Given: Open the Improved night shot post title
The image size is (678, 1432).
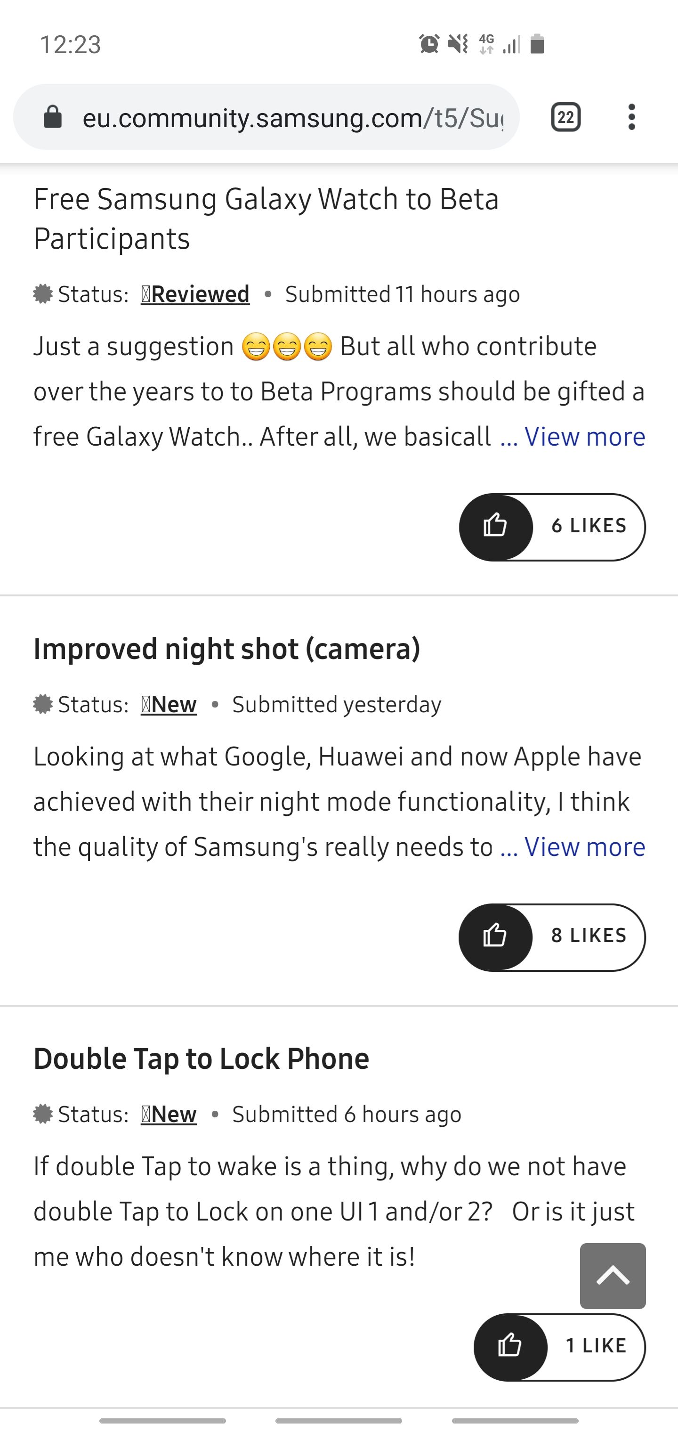Looking at the screenshot, I should pos(227,649).
